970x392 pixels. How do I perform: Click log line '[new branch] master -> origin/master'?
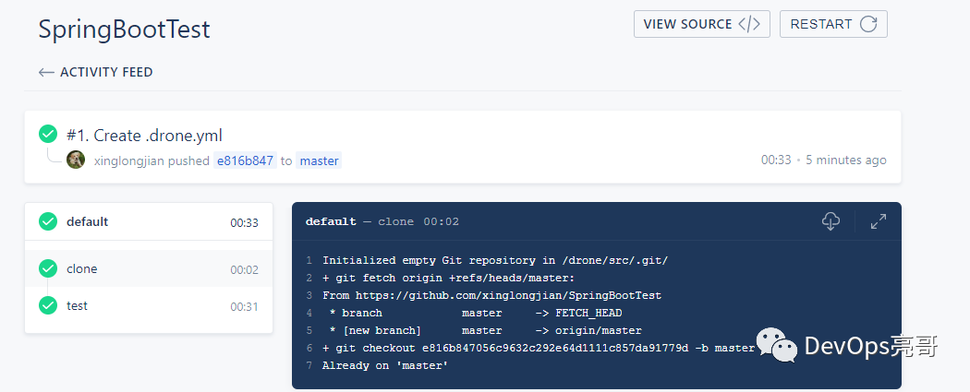(482, 331)
